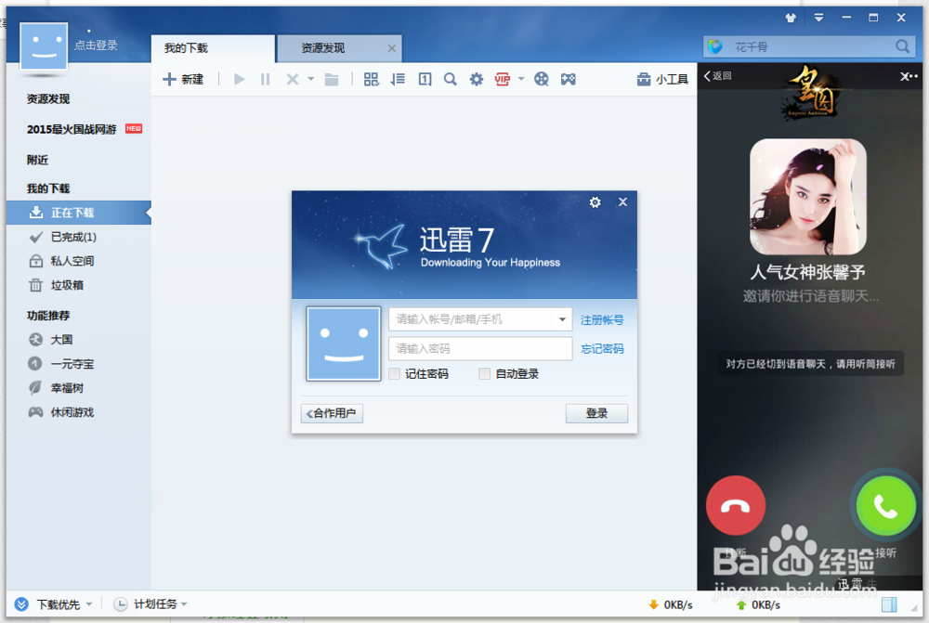Switch to 资源发现 tab

(339, 48)
